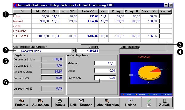
Task: Edit the Fremdlohn Aufschlag field
Action: [105, 78]
